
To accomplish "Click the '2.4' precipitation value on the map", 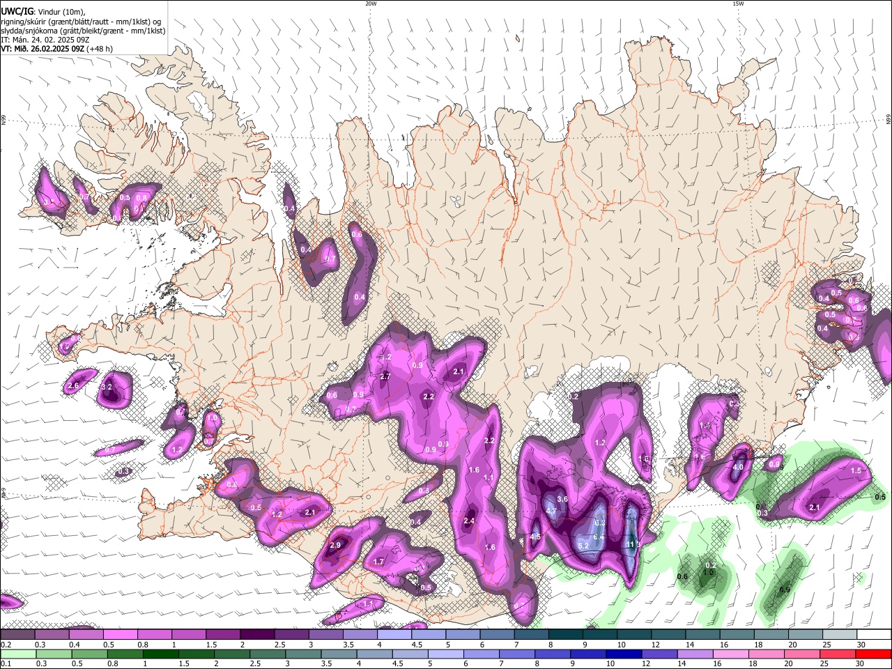I will point(469,521).
